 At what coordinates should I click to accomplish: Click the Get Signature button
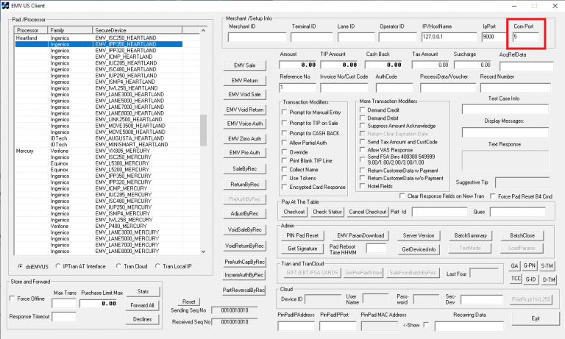pos(302,249)
